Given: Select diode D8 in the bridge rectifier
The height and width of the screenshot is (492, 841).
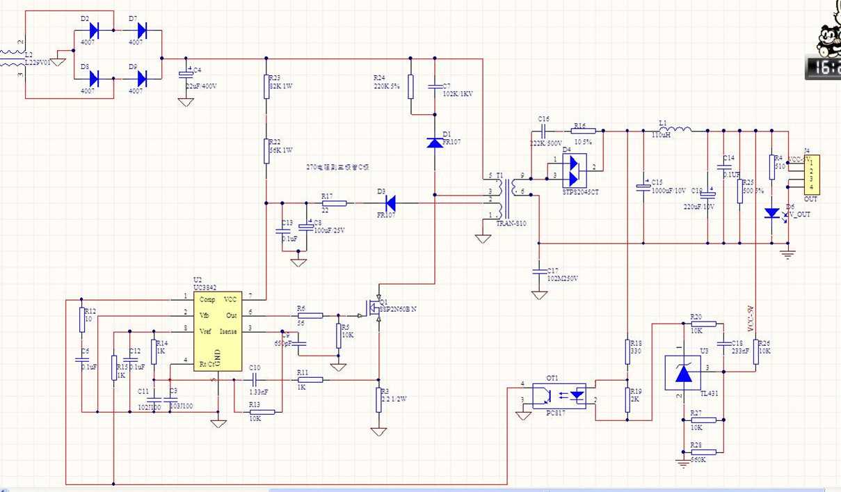Looking at the screenshot, I should (95, 79).
